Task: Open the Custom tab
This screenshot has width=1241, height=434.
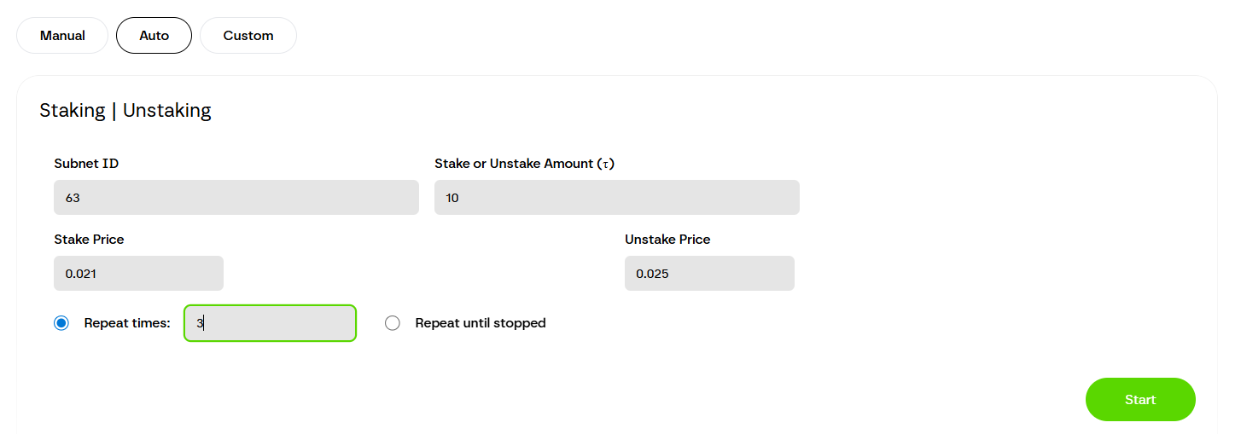Action: [248, 36]
